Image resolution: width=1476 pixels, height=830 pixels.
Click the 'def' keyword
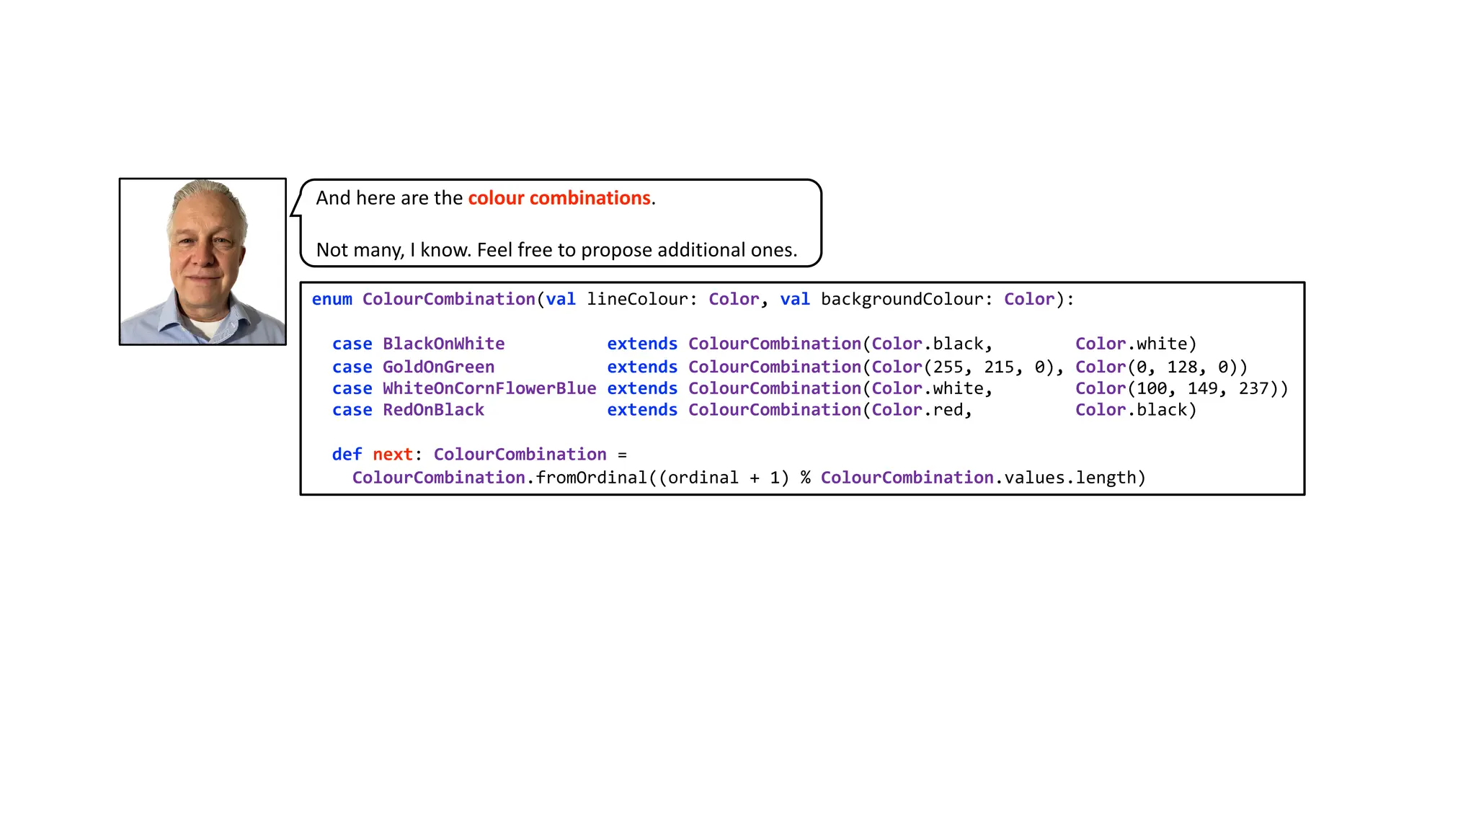point(347,455)
